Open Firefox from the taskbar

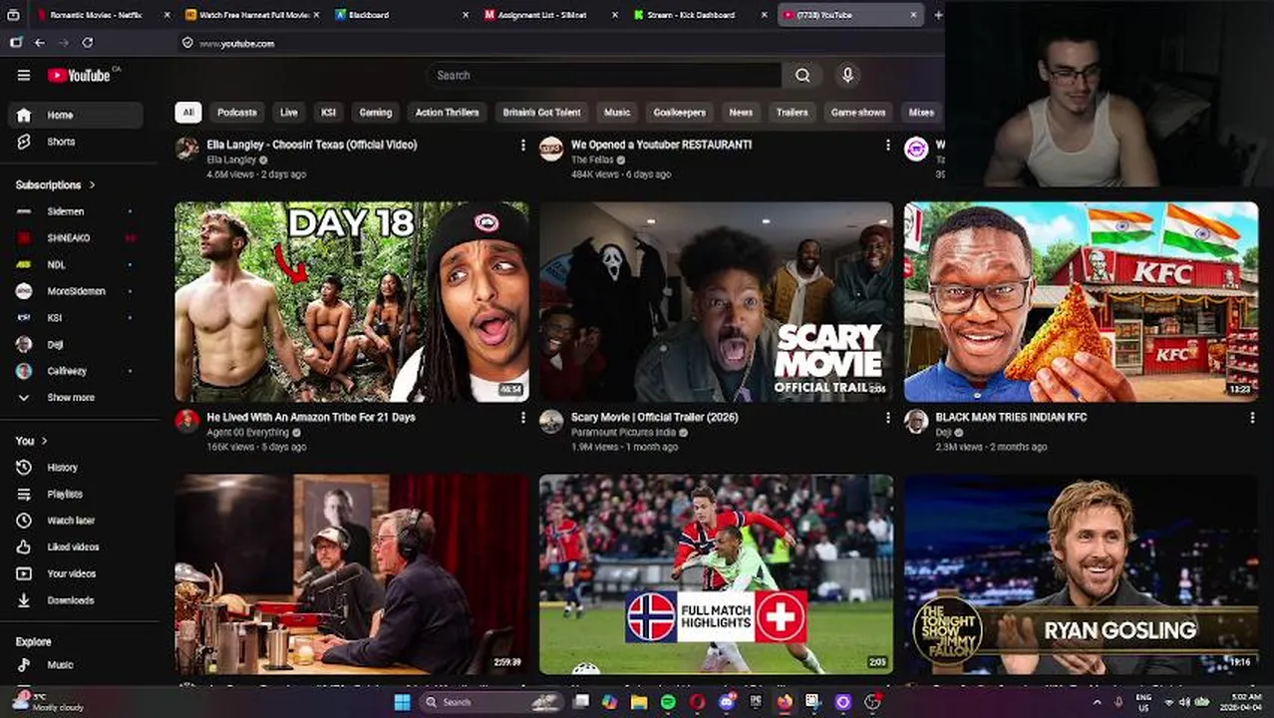click(785, 702)
